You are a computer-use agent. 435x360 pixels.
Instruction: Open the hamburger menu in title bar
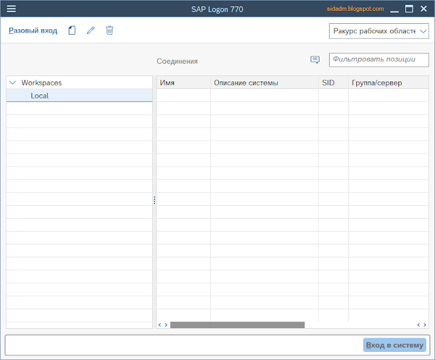point(12,9)
